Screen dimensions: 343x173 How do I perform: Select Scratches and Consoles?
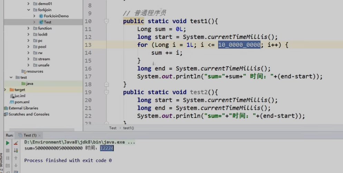pyautogui.click(x=29, y=114)
